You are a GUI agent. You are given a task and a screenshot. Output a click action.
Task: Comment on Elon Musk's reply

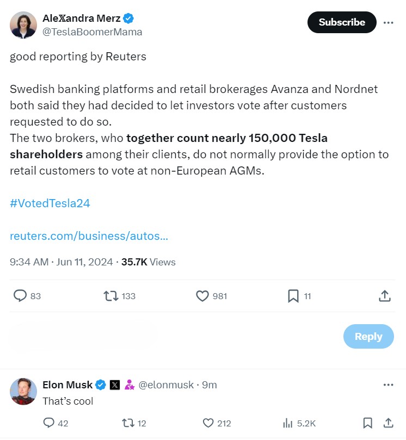[x=49, y=423]
